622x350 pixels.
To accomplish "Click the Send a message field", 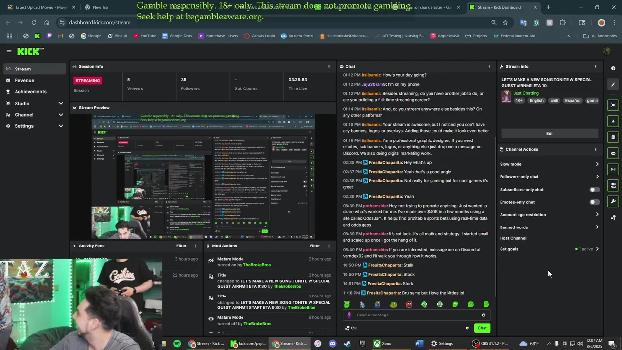I will [x=415, y=315].
